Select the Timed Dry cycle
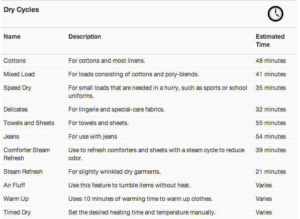The height and width of the screenshot is (219, 300). pos(149,212)
